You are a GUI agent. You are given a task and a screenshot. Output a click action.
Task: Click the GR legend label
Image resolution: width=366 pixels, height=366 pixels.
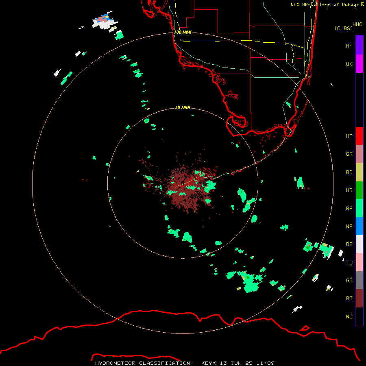(349, 154)
